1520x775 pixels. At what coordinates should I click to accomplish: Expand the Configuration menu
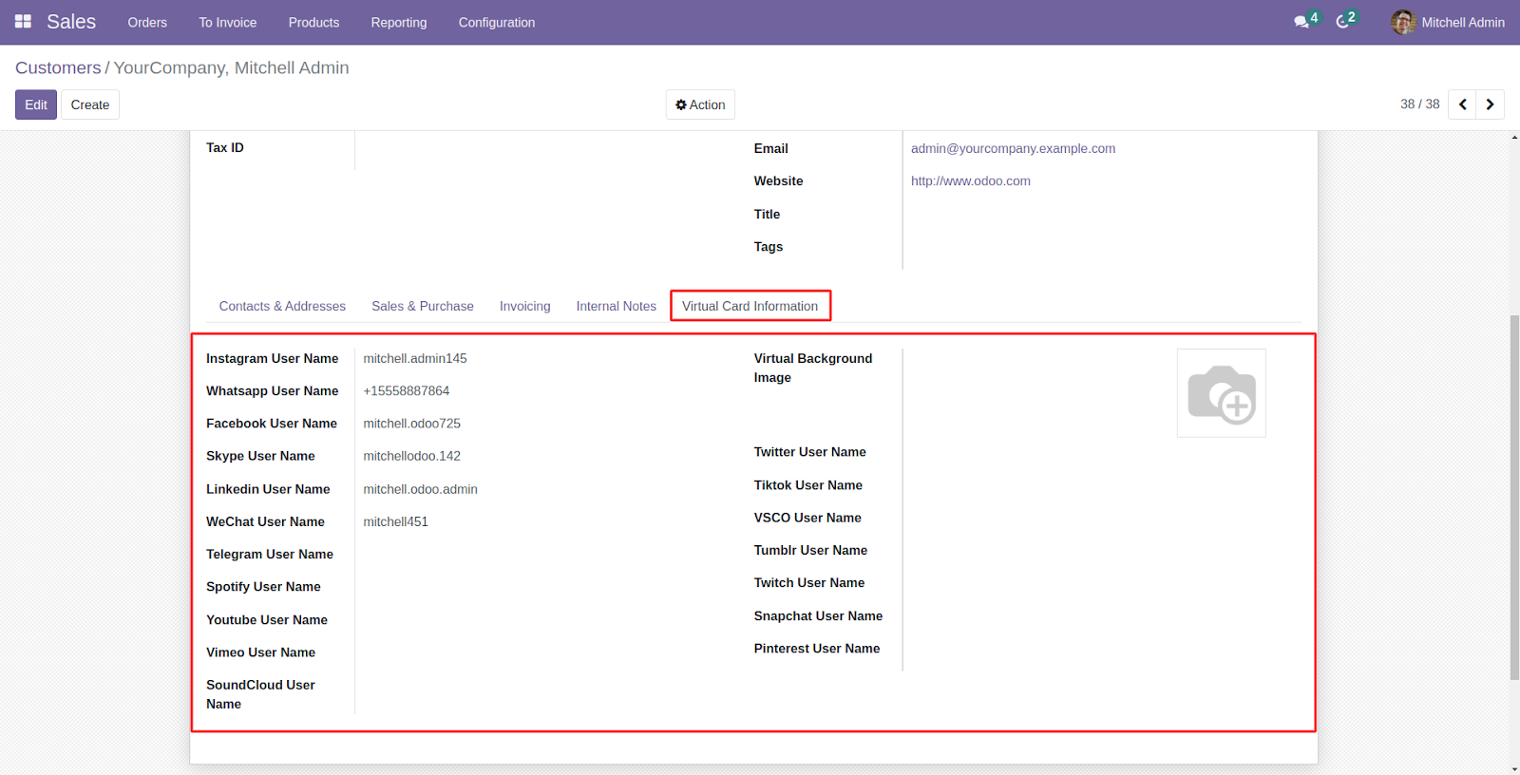tap(496, 23)
